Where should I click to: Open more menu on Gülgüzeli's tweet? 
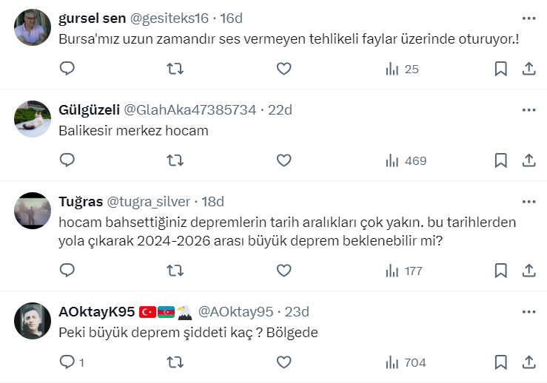coord(528,109)
